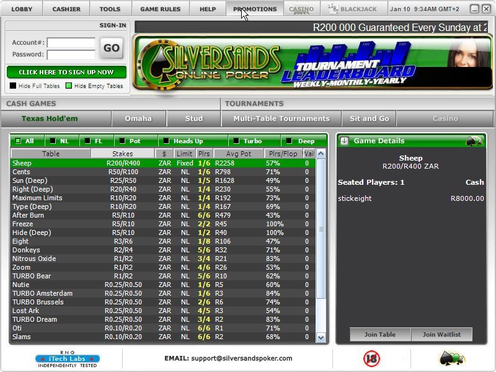This screenshot has width=496, height=372.
Task: Open the Promotions menu
Action: (255, 9)
